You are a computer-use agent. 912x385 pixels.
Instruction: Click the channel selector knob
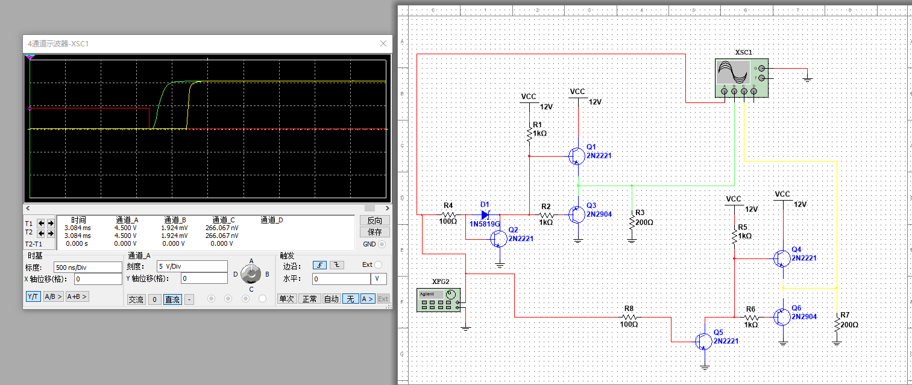tap(251, 275)
